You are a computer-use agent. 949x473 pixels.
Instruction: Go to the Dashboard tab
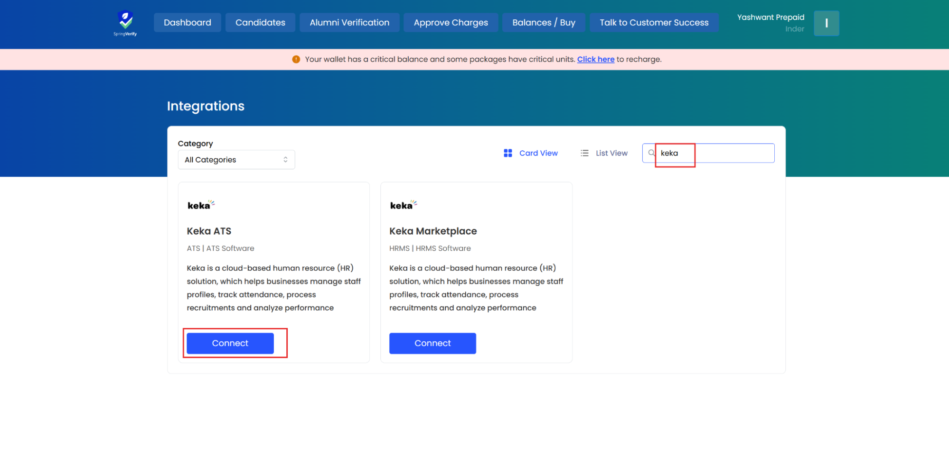187,23
